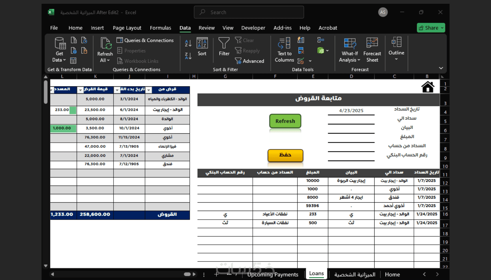
Task: Switch to the Home sheet tab
Action: tap(393, 275)
